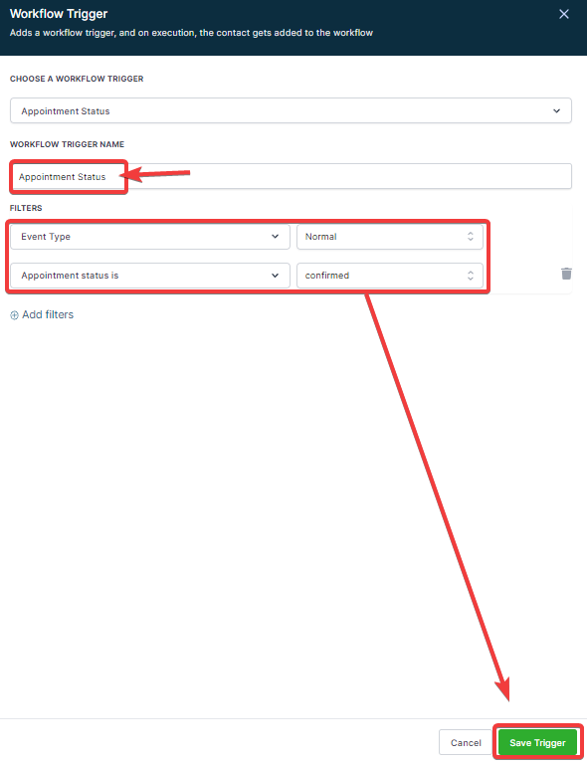This screenshot has height=764, width=587.
Task: Expand the Event Type chevron arrow
Action: 275,237
